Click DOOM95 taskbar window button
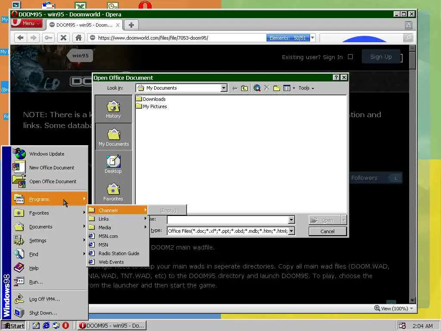 tap(112, 326)
